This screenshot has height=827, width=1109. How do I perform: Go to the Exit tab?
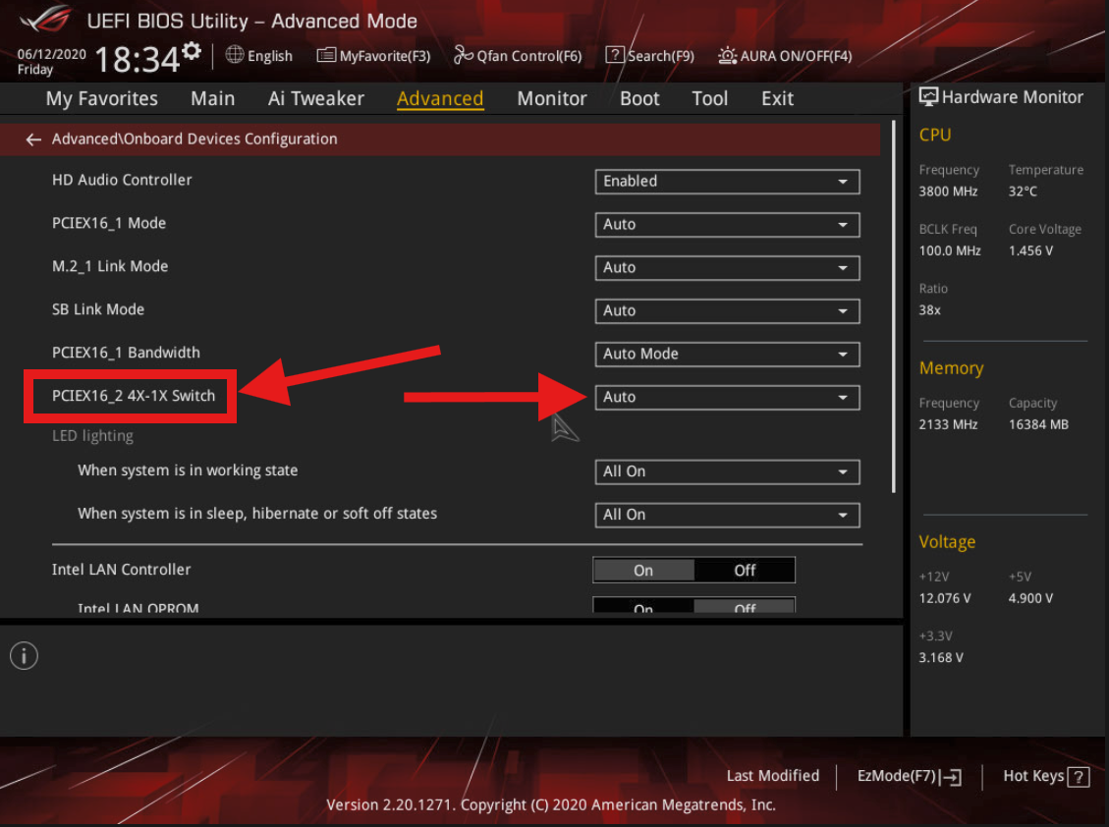click(x=777, y=98)
